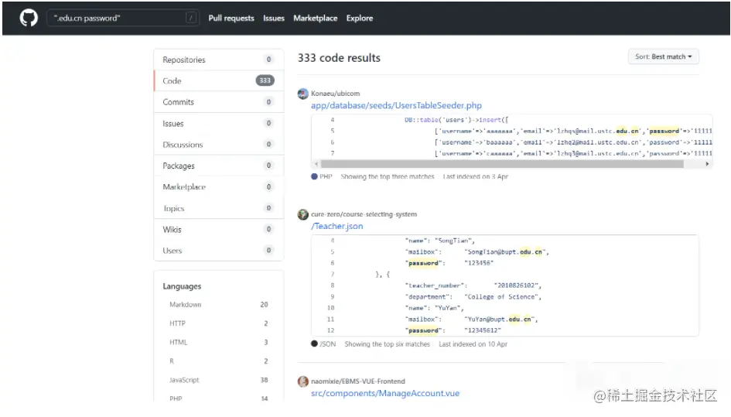Screen dimensions: 731x417
Task: Open src/components/ManageAccount.vue file
Action: (x=385, y=393)
